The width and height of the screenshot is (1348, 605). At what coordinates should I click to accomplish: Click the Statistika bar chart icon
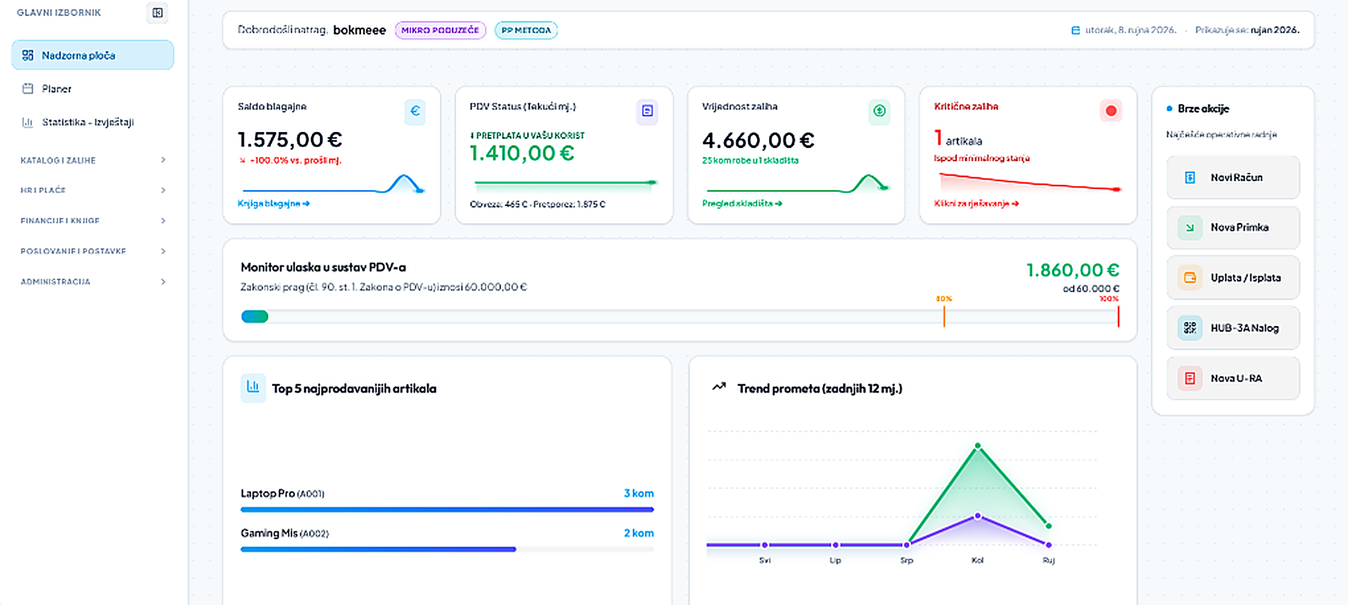pos(27,122)
